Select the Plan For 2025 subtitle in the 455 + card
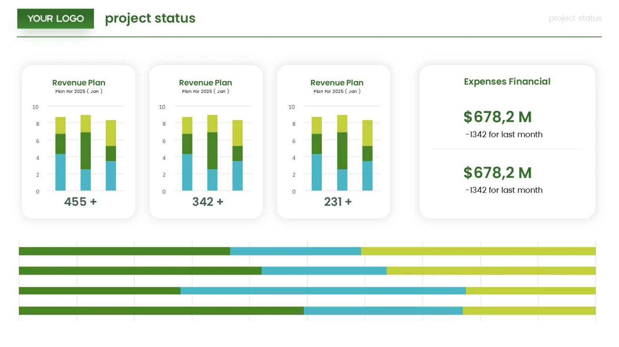 point(79,91)
